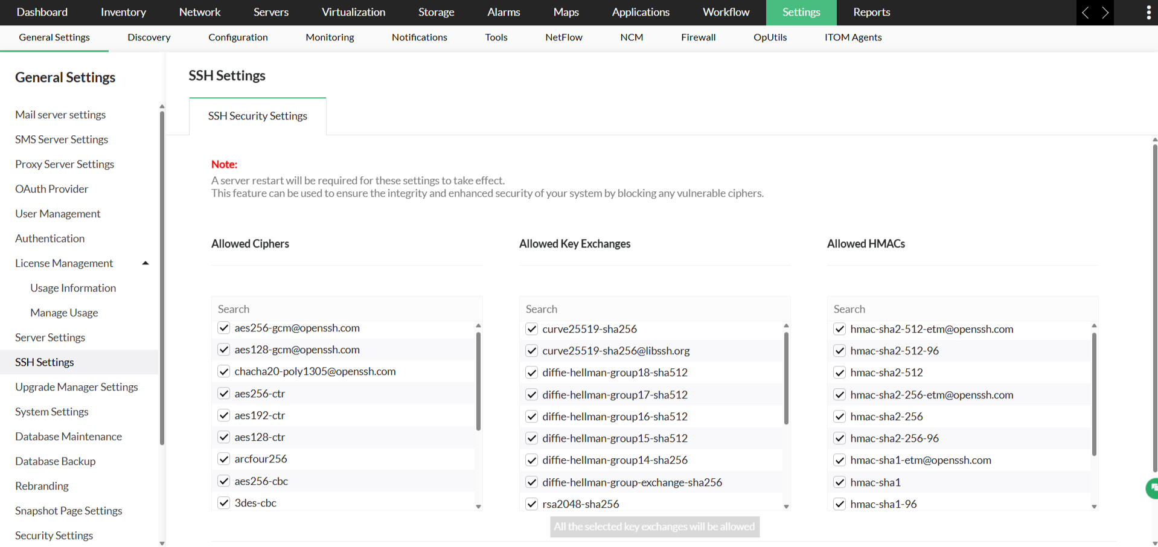Open User Management settings
This screenshot has height=547, width=1158.
coord(58,214)
